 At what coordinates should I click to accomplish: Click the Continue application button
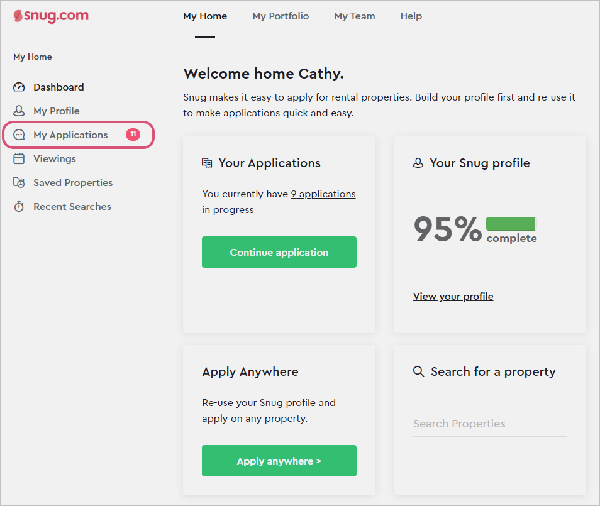tap(279, 252)
